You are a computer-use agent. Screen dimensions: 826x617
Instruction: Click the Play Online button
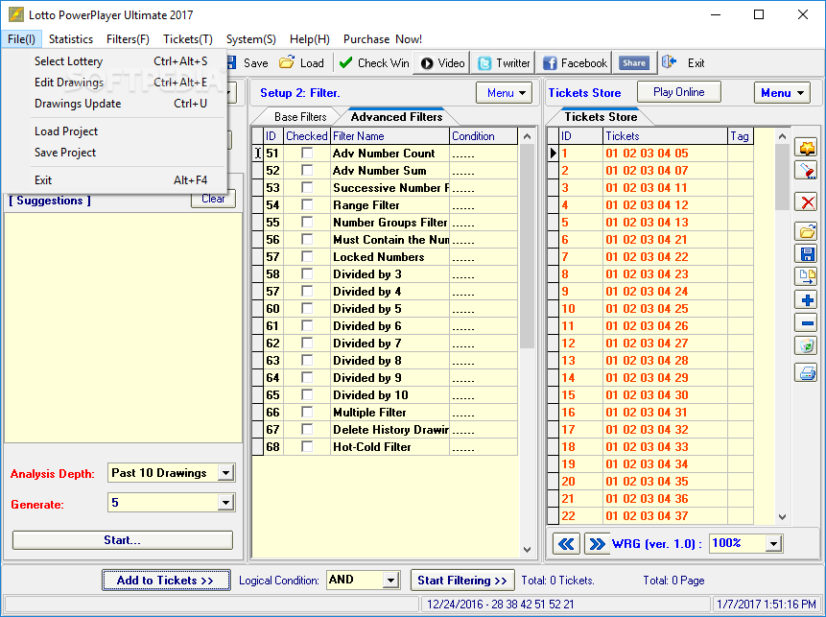point(678,92)
